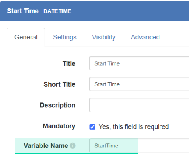Click the 'Start Time' heading in the header
This screenshot has width=191, height=160.
coord(23,11)
